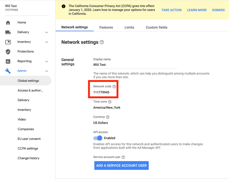Click the Reporting bar chart icon
This screenshot has height=180, width=229.
point(8,61)
